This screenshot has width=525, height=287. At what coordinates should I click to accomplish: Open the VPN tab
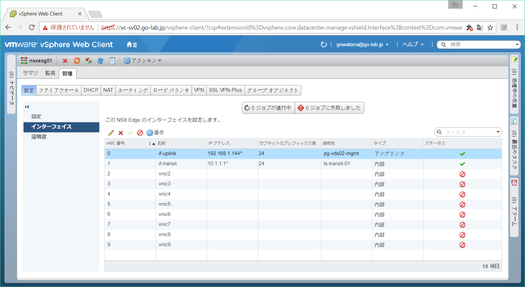tap(199, 90)
